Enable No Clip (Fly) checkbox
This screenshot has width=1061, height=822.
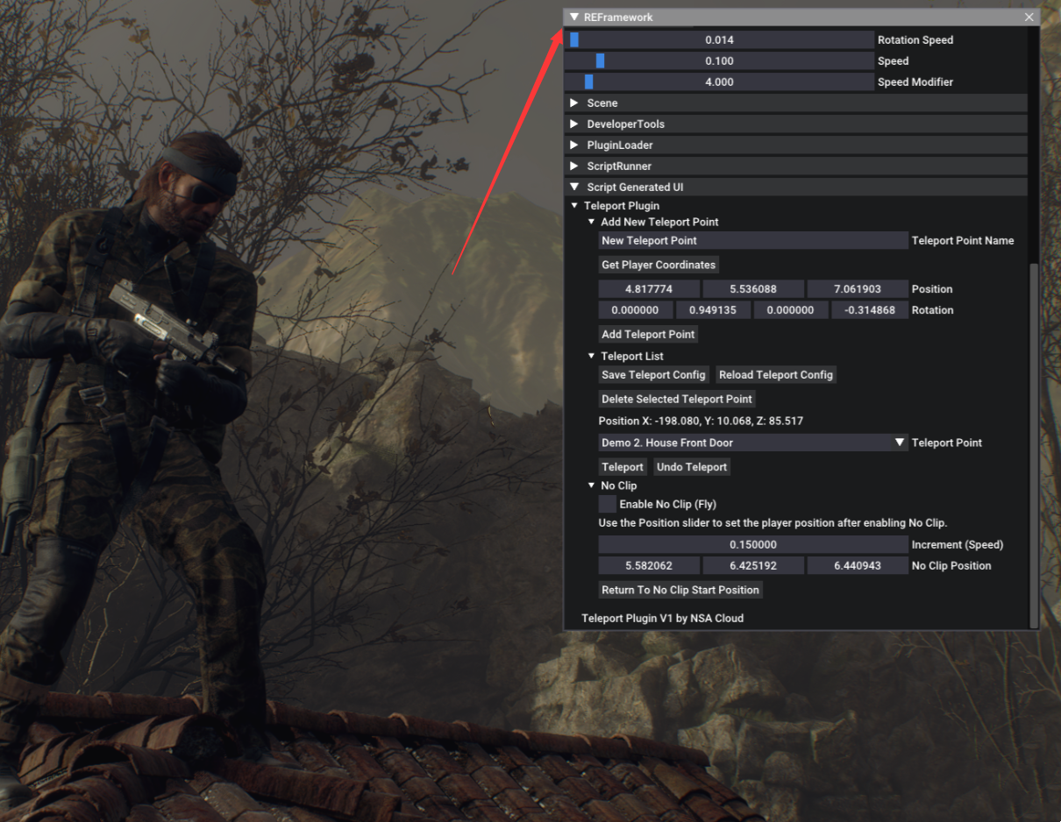[607, 505]
